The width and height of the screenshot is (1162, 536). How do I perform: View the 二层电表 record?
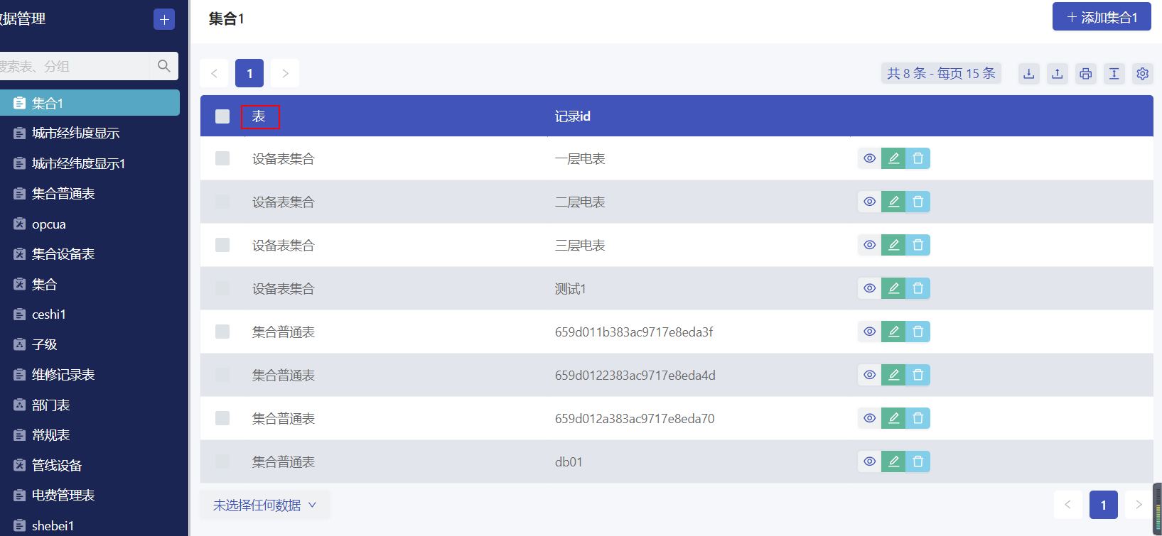coord(869,202)
